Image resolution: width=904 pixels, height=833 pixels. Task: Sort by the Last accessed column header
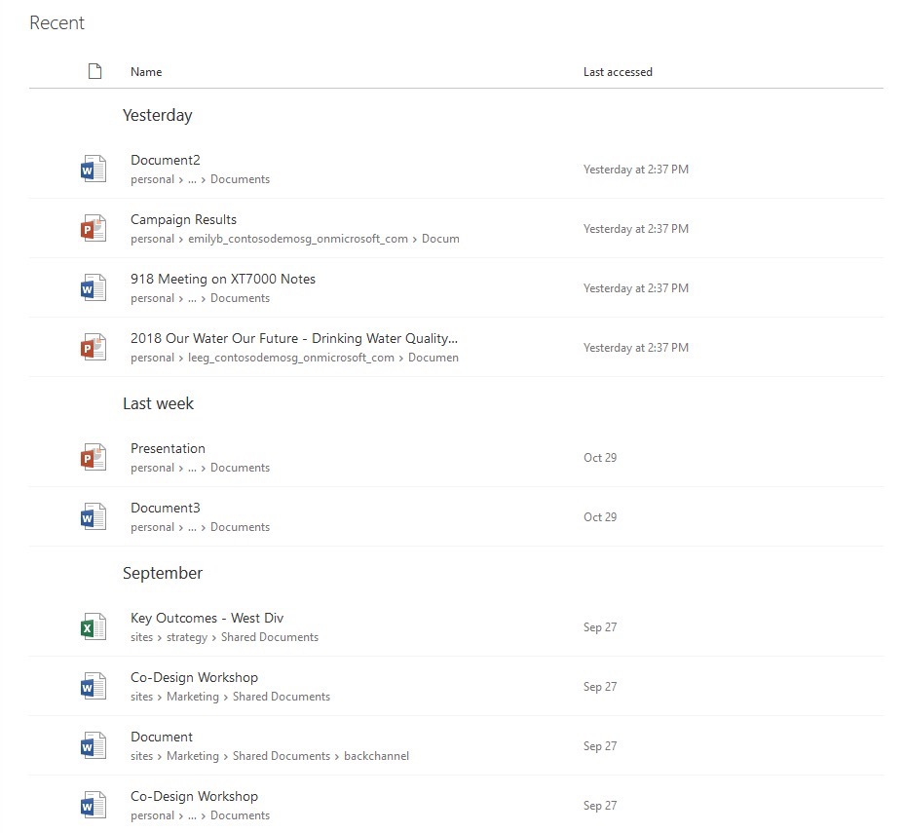(x=618, y=72)
